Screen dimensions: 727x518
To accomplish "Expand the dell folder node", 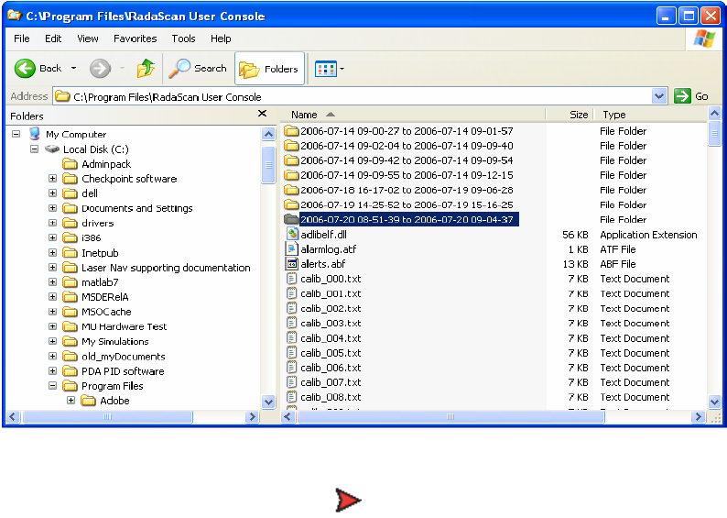I will pos(52,193).
